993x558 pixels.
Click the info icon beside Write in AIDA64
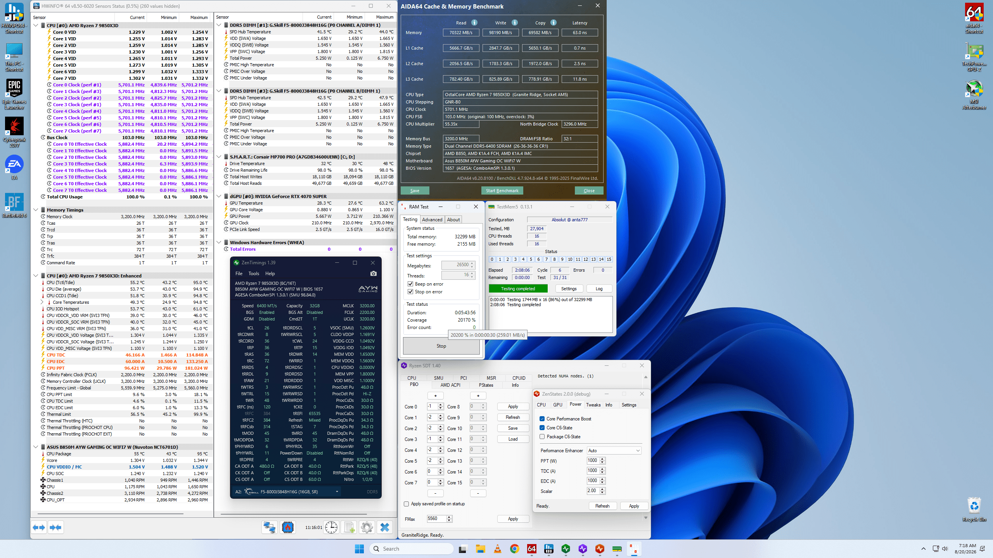[515, 22]
